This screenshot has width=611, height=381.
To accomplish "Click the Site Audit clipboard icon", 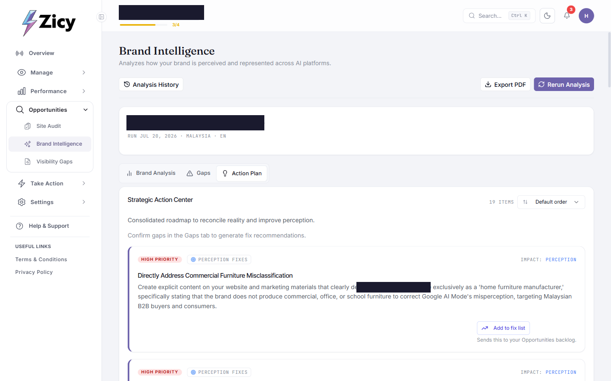I will point(28,126).
